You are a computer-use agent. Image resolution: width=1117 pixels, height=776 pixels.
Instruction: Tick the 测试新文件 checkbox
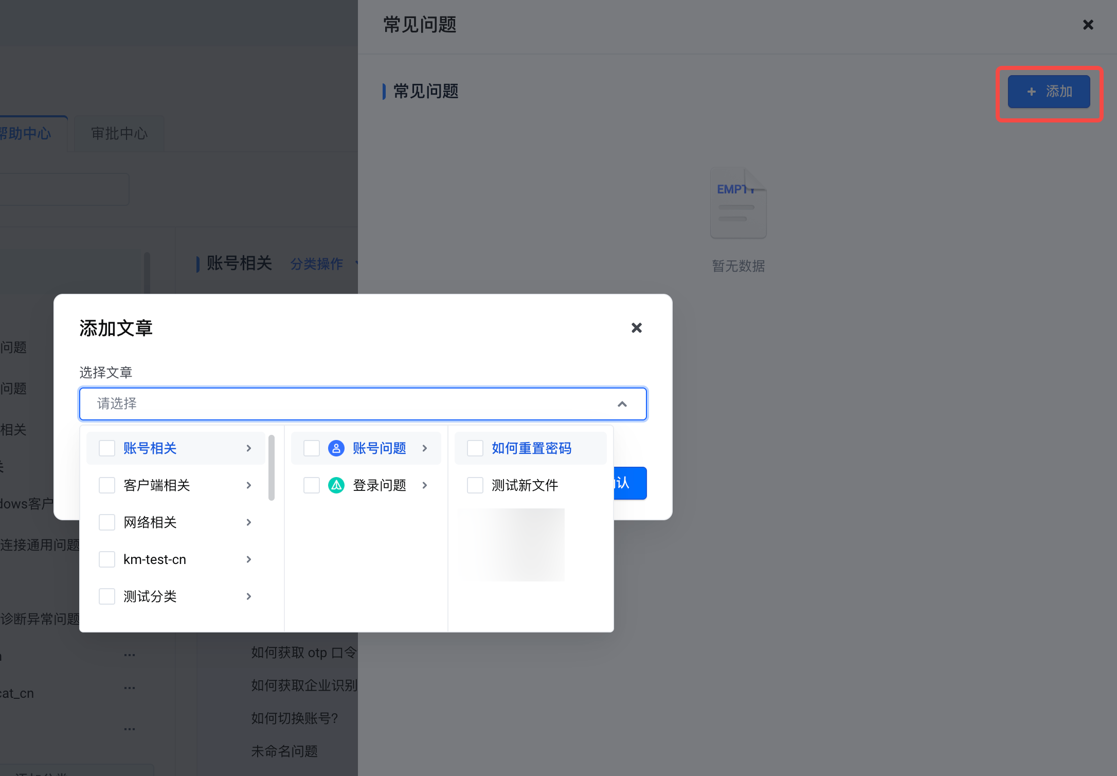point(475,485)
